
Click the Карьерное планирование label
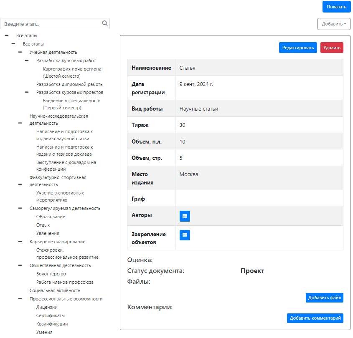(x=57, y=242)
